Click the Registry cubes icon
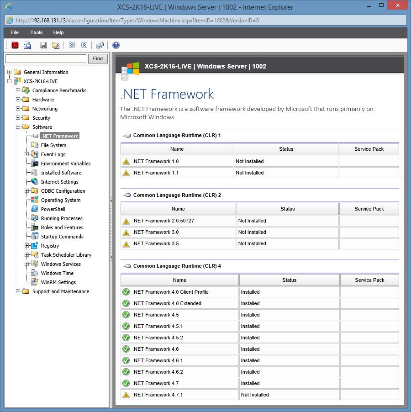This screenshot has height=412, width=411. [35, 246]
